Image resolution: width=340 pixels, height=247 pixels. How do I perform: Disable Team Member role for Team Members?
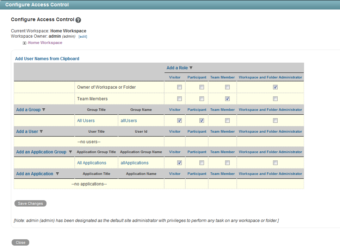pos(227,99)
